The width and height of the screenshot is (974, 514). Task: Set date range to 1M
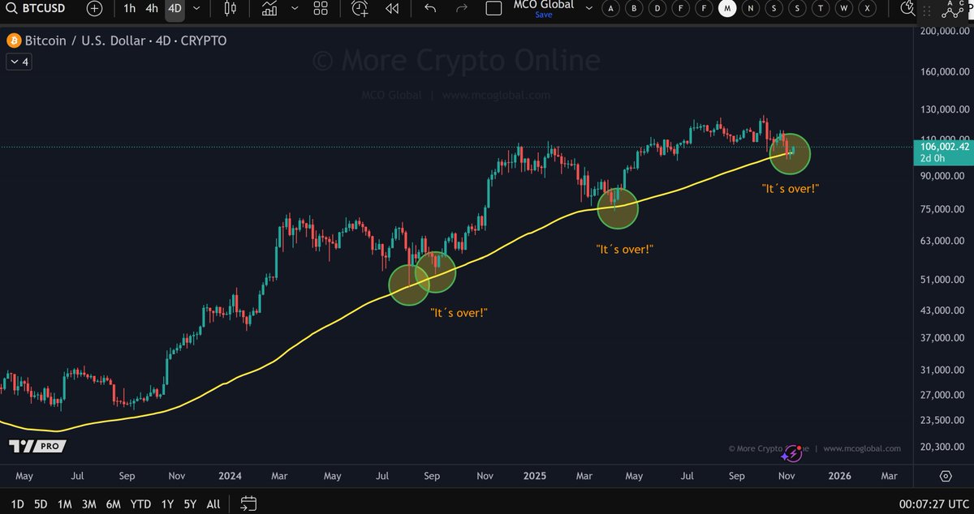pyautogui.click(x=65, y=503)
